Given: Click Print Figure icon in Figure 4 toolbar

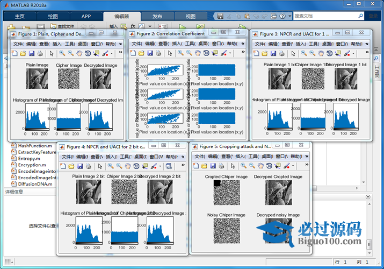Looking at the screenshot, I should point(89,166).
